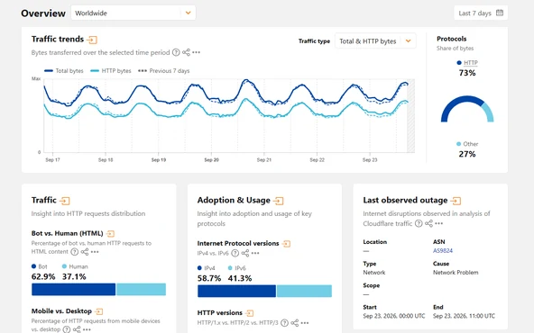Click the light blue Human bar segment
The image size is (534, 333).
point(141,290)
